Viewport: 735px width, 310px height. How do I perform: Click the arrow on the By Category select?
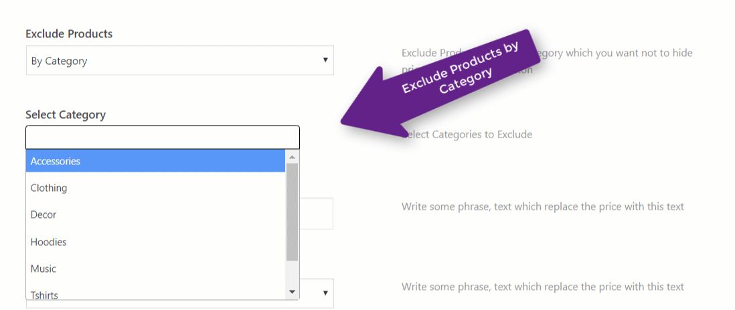tap(325, 60)
